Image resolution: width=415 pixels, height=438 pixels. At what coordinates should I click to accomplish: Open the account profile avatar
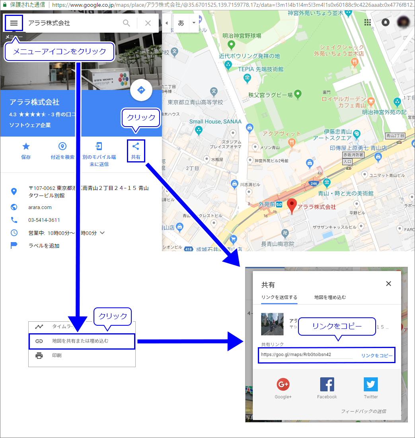403,22
